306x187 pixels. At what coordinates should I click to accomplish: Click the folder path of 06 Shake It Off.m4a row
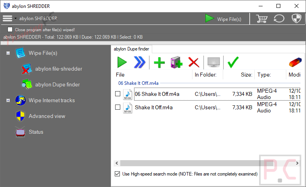pos(207,94)
